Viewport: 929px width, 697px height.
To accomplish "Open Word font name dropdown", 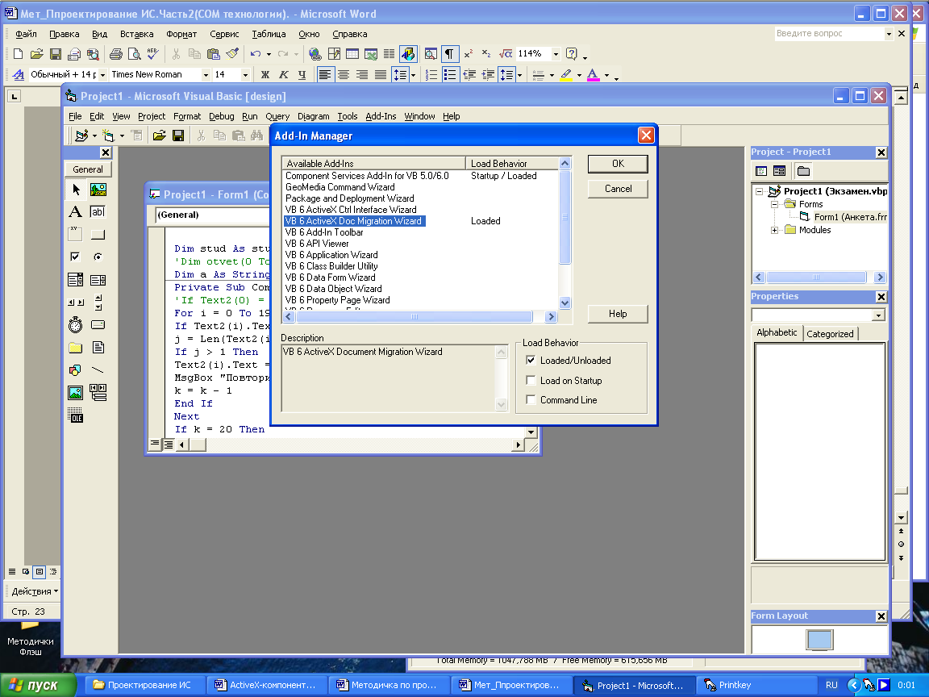I will [206, 75].
